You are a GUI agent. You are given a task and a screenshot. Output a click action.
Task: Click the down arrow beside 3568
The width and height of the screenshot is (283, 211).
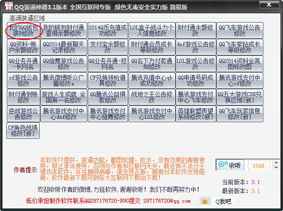pos(276,168)
